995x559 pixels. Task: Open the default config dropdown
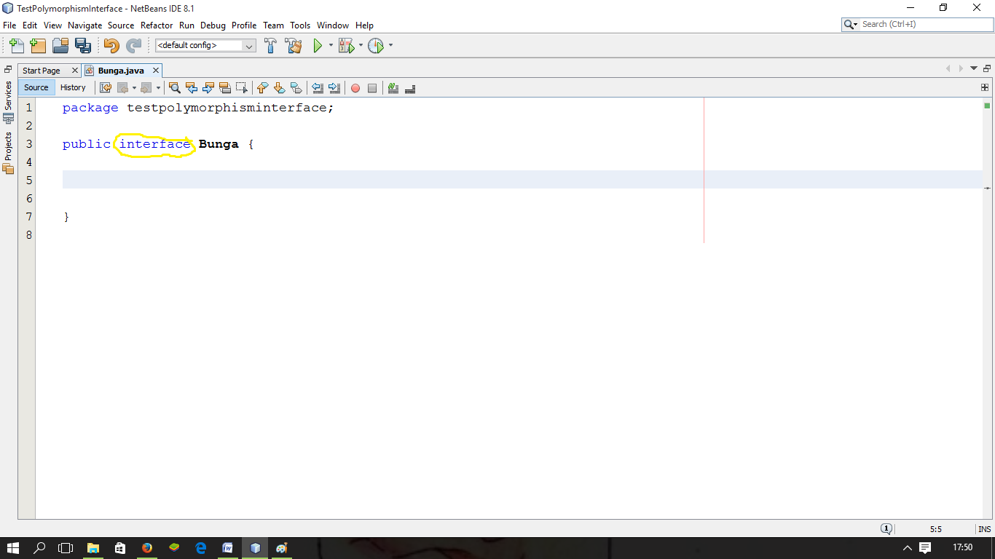250,45
